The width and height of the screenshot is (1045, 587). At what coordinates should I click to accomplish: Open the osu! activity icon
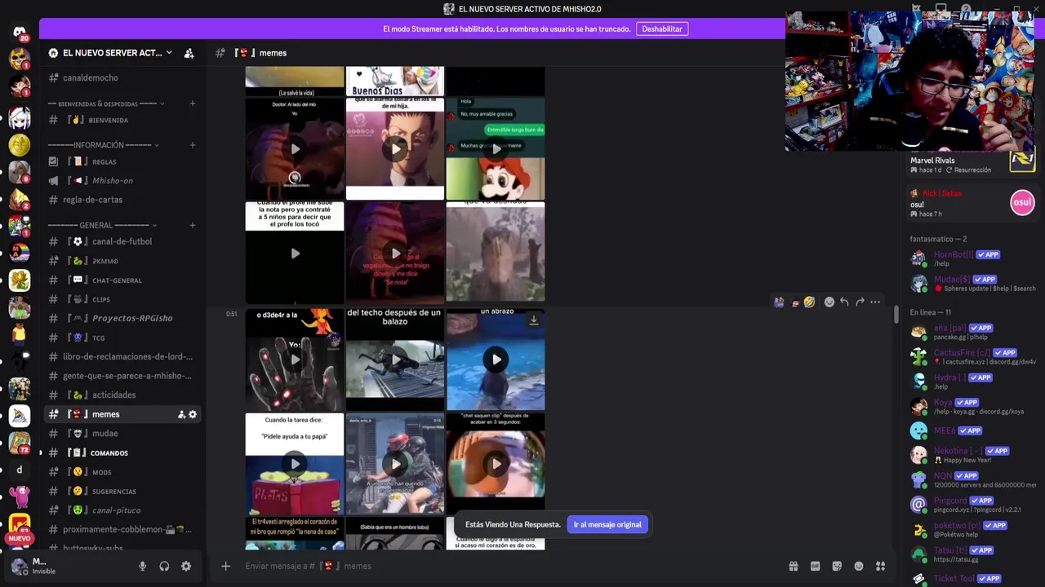(1022, 202)
